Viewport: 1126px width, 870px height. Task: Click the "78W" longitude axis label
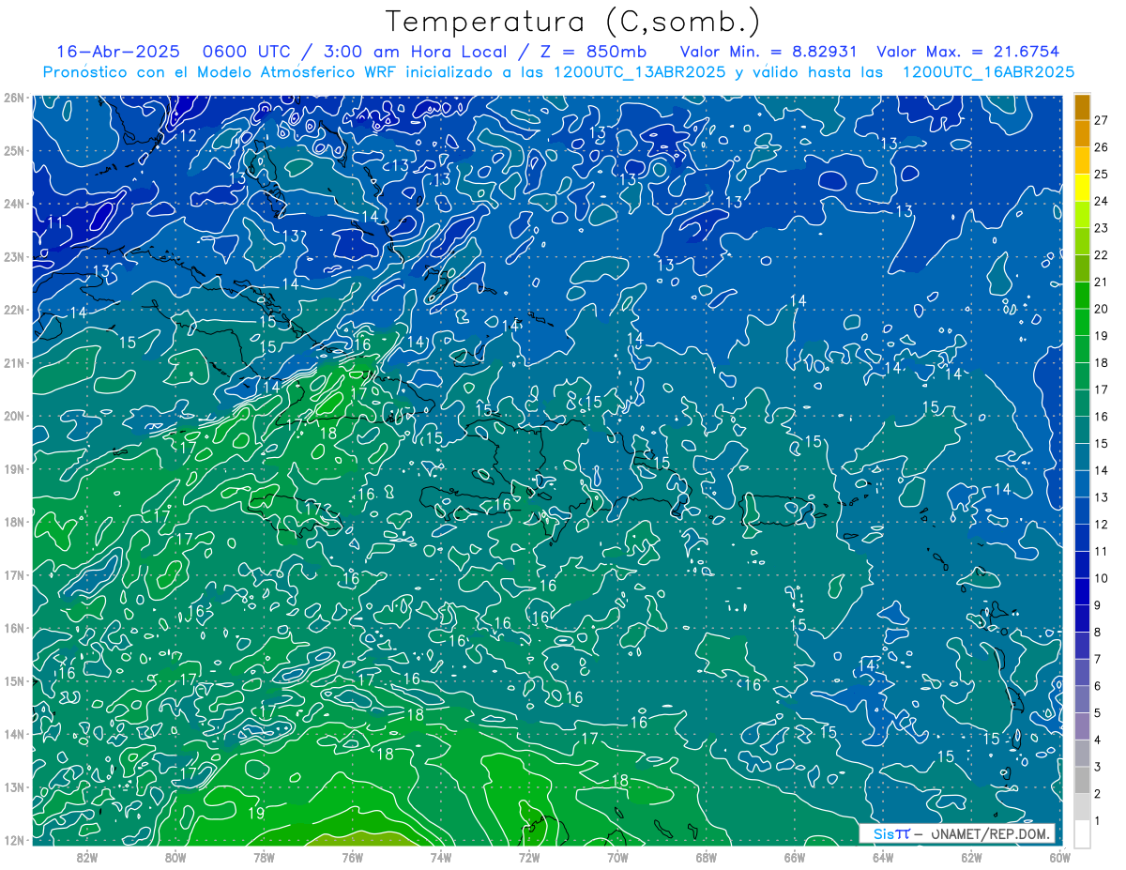(264, 857)
